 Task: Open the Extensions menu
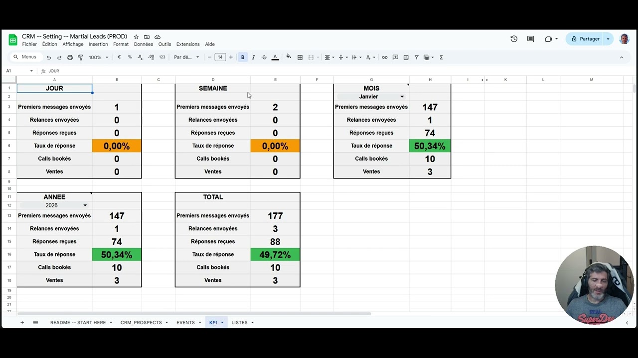pos(188,44)
